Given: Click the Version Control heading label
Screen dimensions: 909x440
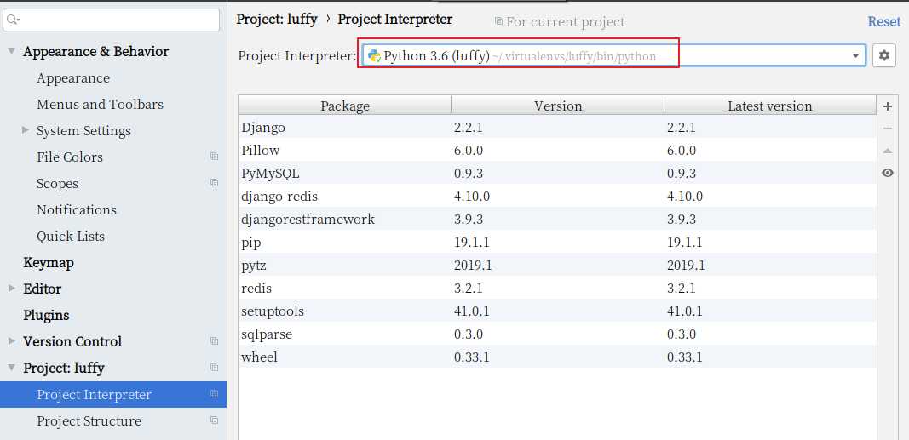Looking at the screenshot, I should click(x=72, y=341).
